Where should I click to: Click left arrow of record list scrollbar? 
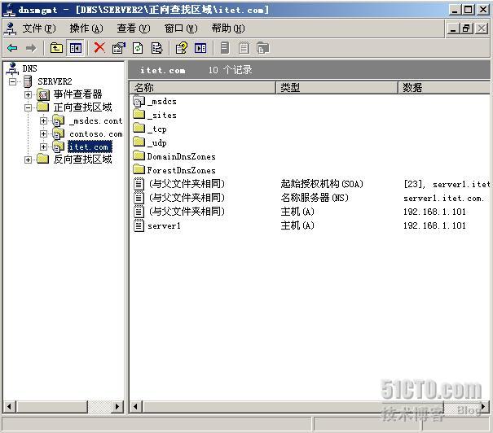point(135,407)
